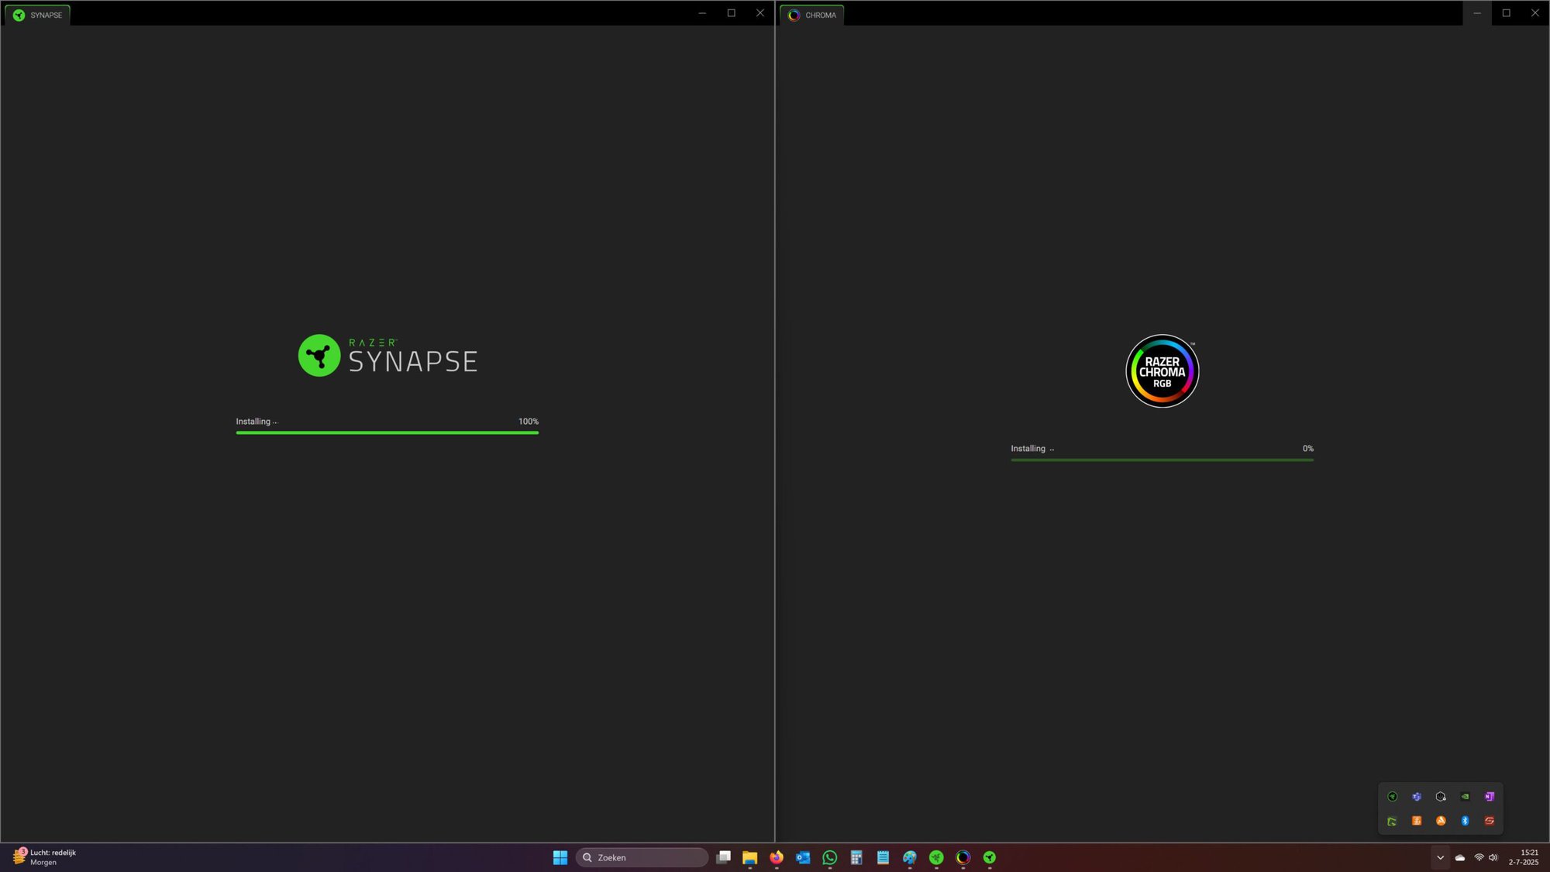1550x872 pixels.
Task: Open the orange round Avast tray icon
Action: tap(1441, 821)
